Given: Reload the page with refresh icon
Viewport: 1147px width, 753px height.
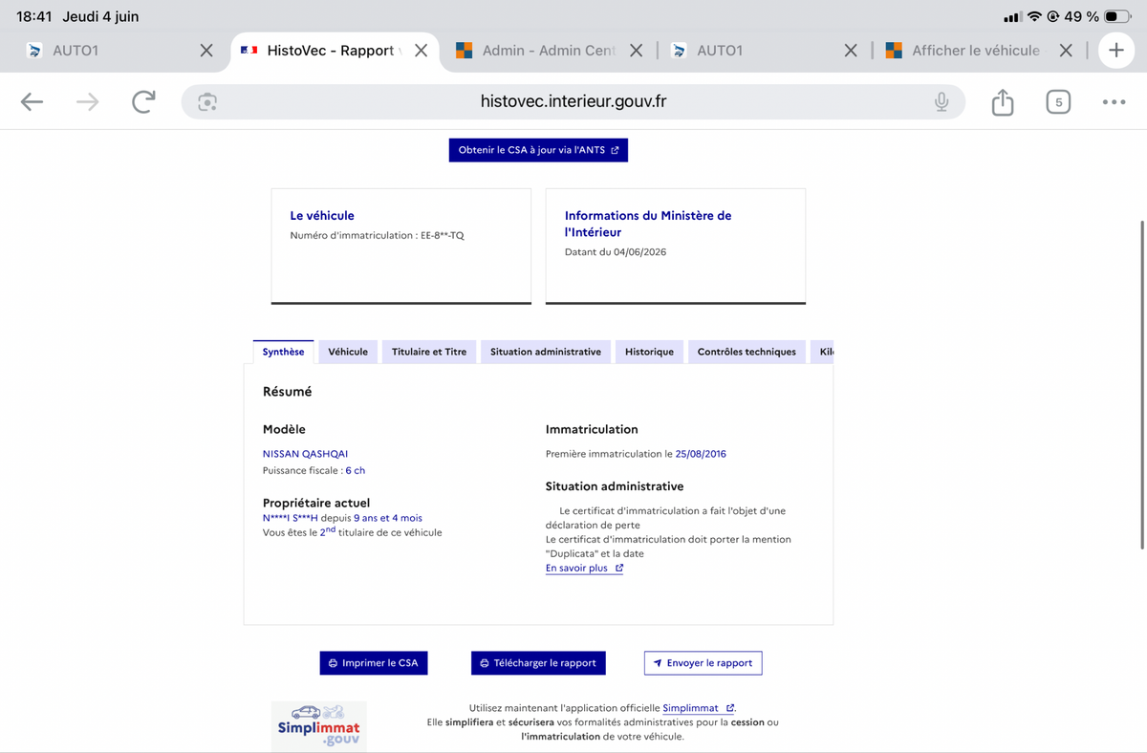Looking at the screenshot, I should pos(143,102).
